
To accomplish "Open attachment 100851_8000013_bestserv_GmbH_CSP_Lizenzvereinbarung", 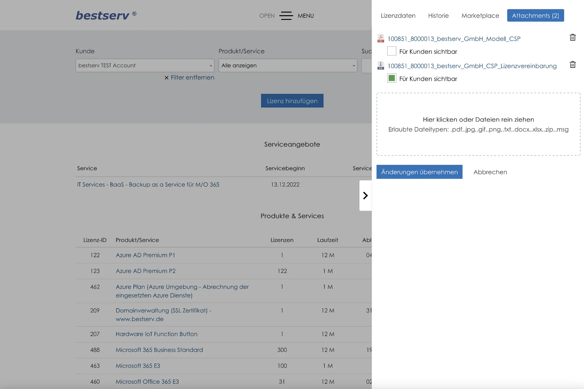I will click(472, 66).
